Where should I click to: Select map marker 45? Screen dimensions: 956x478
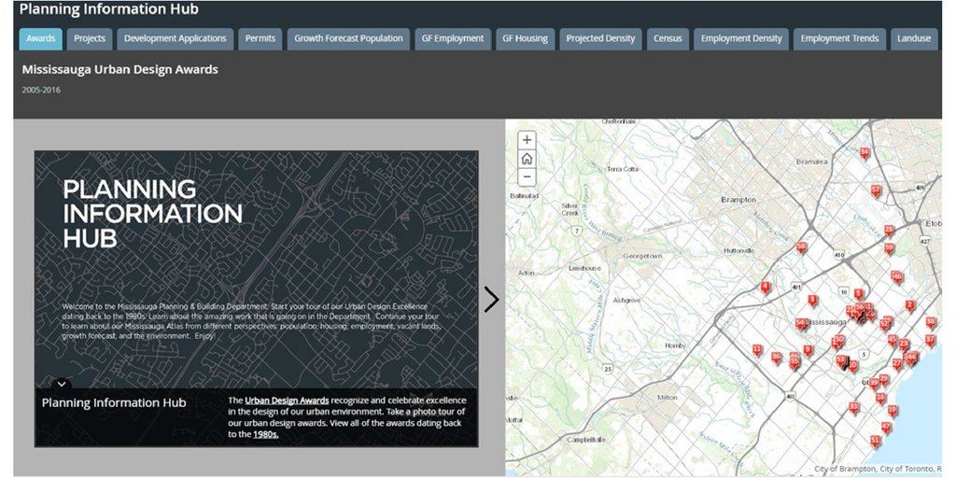pos(892,340)
